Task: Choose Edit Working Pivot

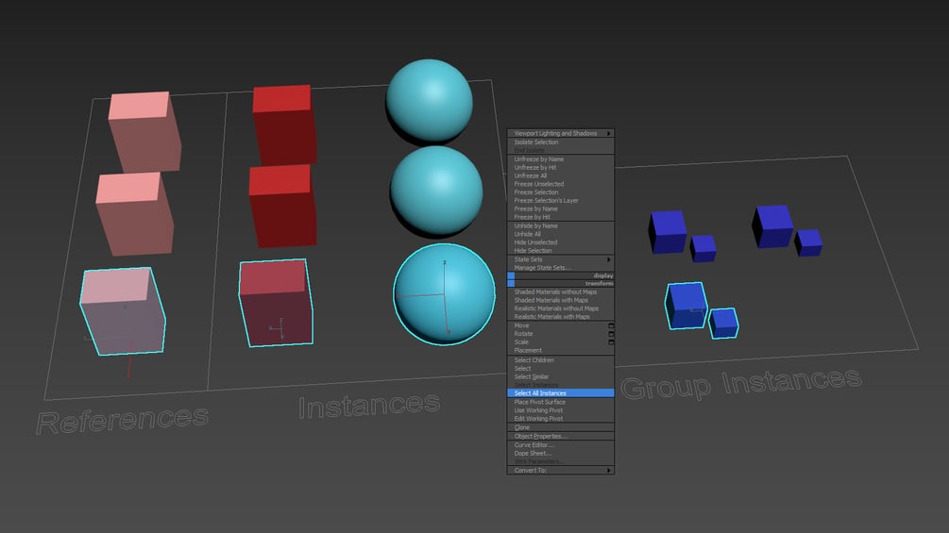Action: click(x=538, y=419)
